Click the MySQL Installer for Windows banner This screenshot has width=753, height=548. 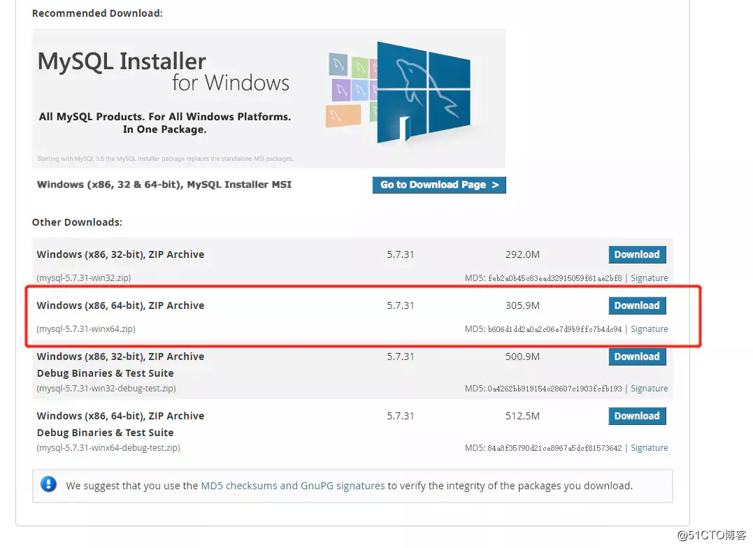point(268,99)
